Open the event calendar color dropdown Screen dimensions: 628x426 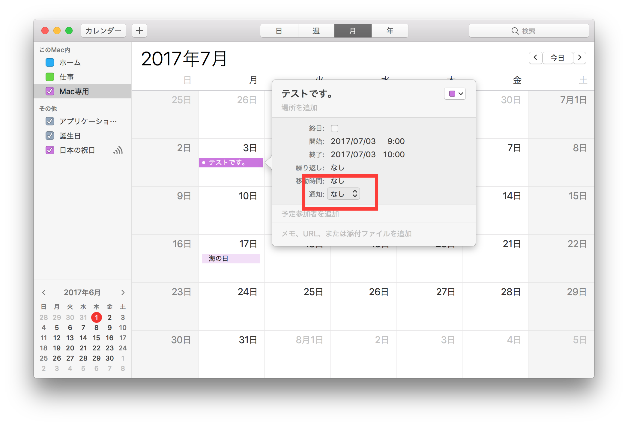tap(455, 94)
